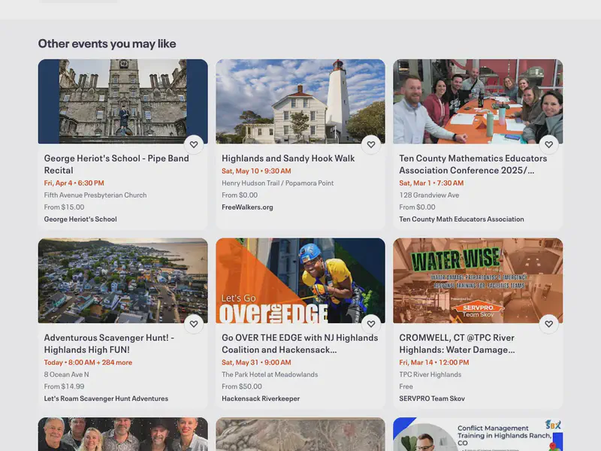Click the George Heriot's School castle image
Viewport: 601px width, 451px height.
[x=123, y=101]
